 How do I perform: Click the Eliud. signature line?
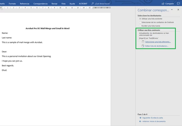click(4, 70)
